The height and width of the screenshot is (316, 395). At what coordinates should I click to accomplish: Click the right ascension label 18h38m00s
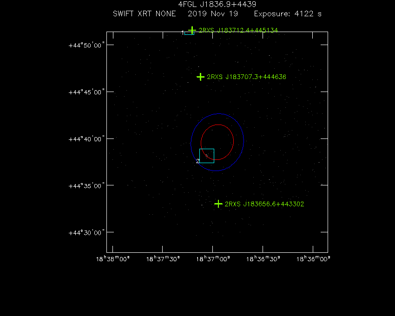[x=113, y=259]
